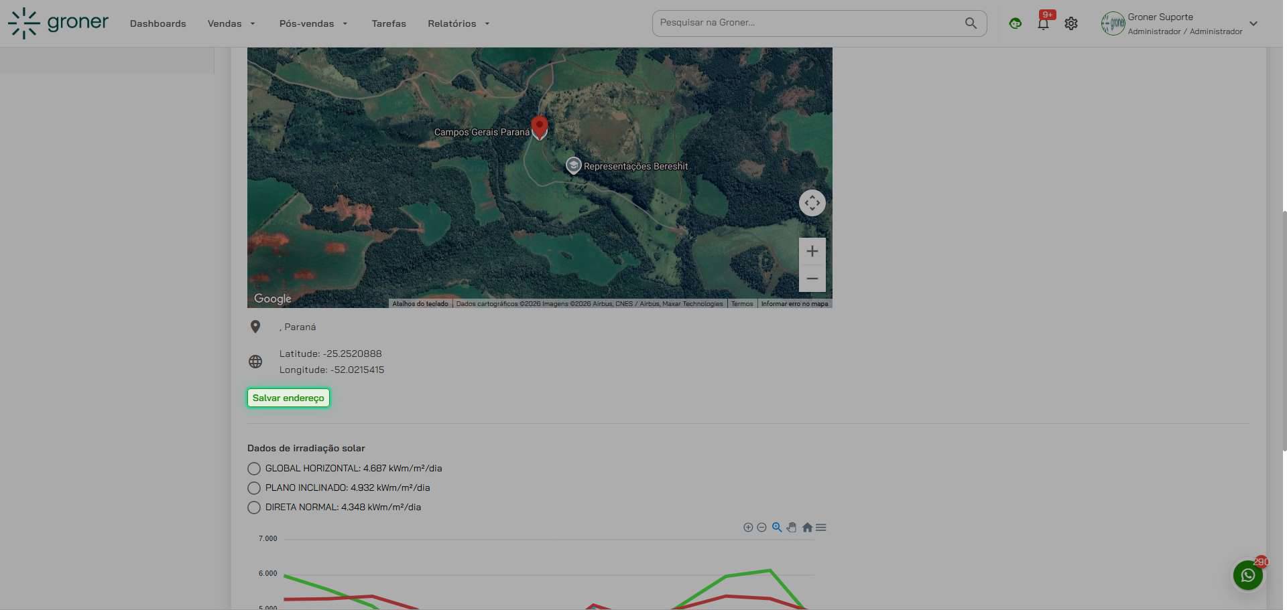Open the WhatsApp chat button

click(x=1248, y=575)
